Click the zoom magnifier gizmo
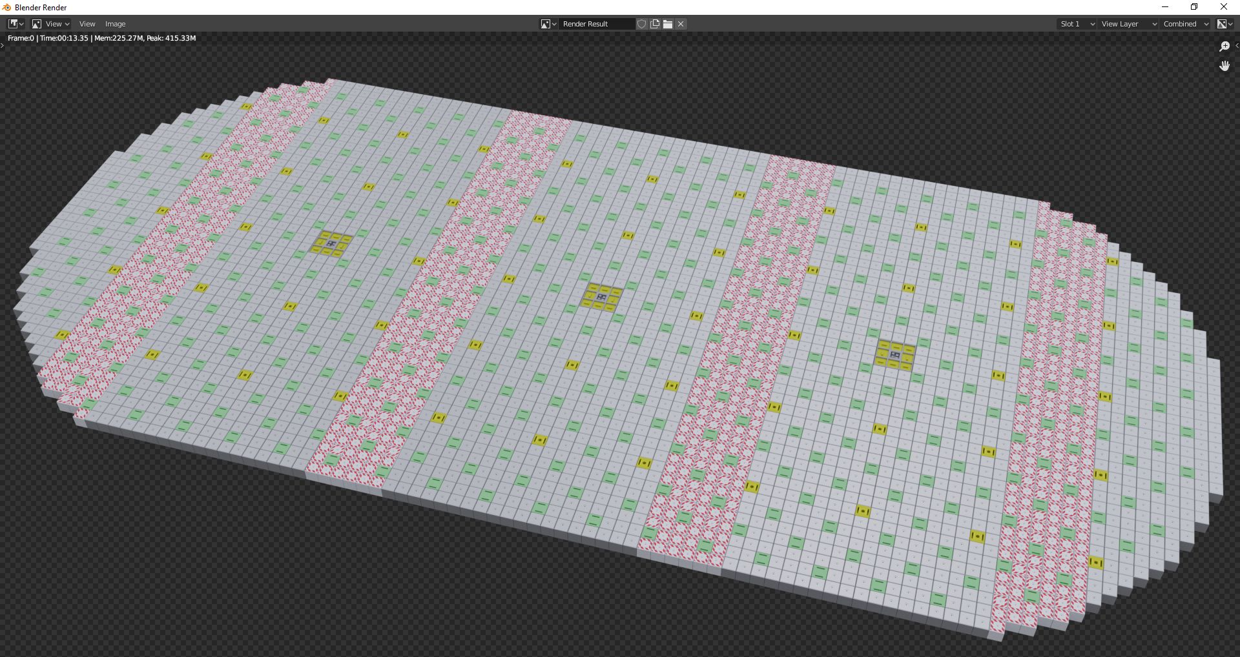Image resolution: width=1240 pixels, height=657 pixels. point(1224,46)
